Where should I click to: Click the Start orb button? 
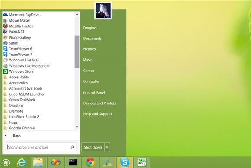pos(6,163)
